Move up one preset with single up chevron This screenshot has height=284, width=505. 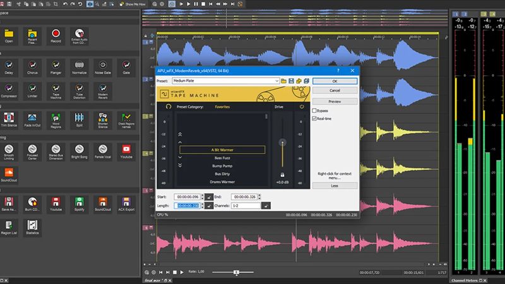click(x=180, y=142)
